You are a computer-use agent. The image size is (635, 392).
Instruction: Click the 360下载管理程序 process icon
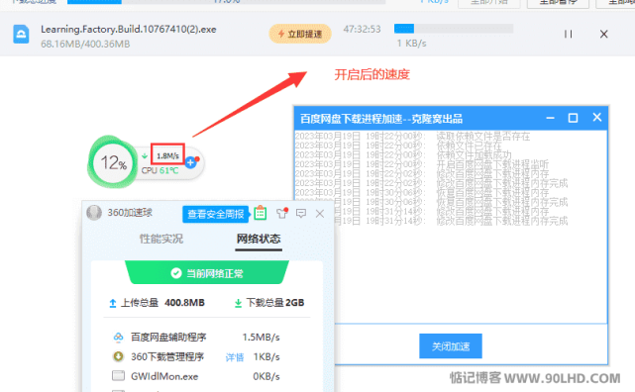tap(118, 356)
